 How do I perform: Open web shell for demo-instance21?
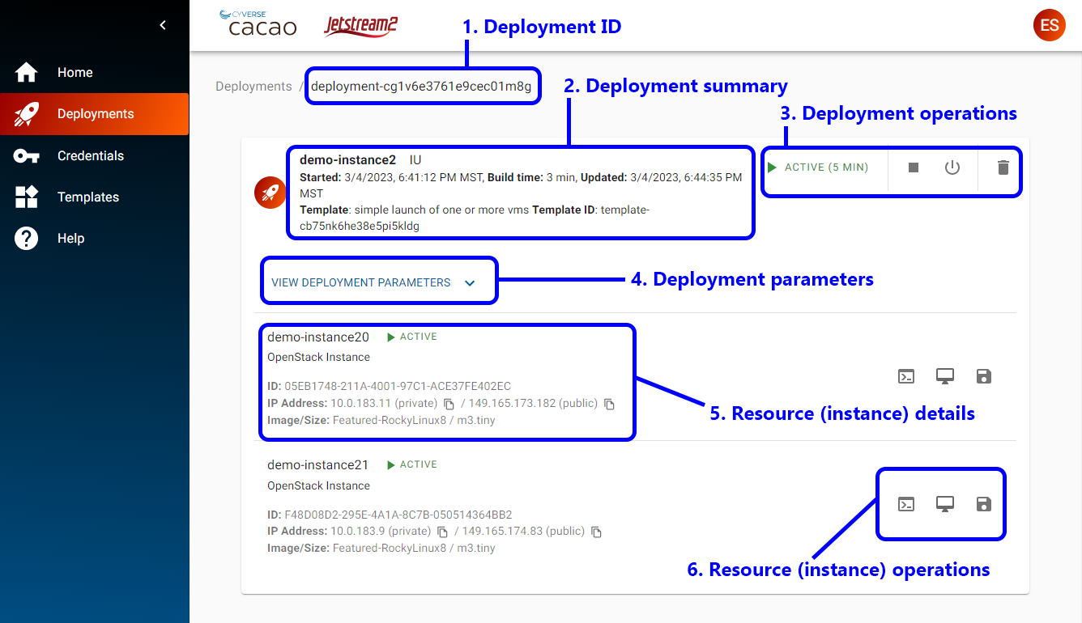coord(905,503)
